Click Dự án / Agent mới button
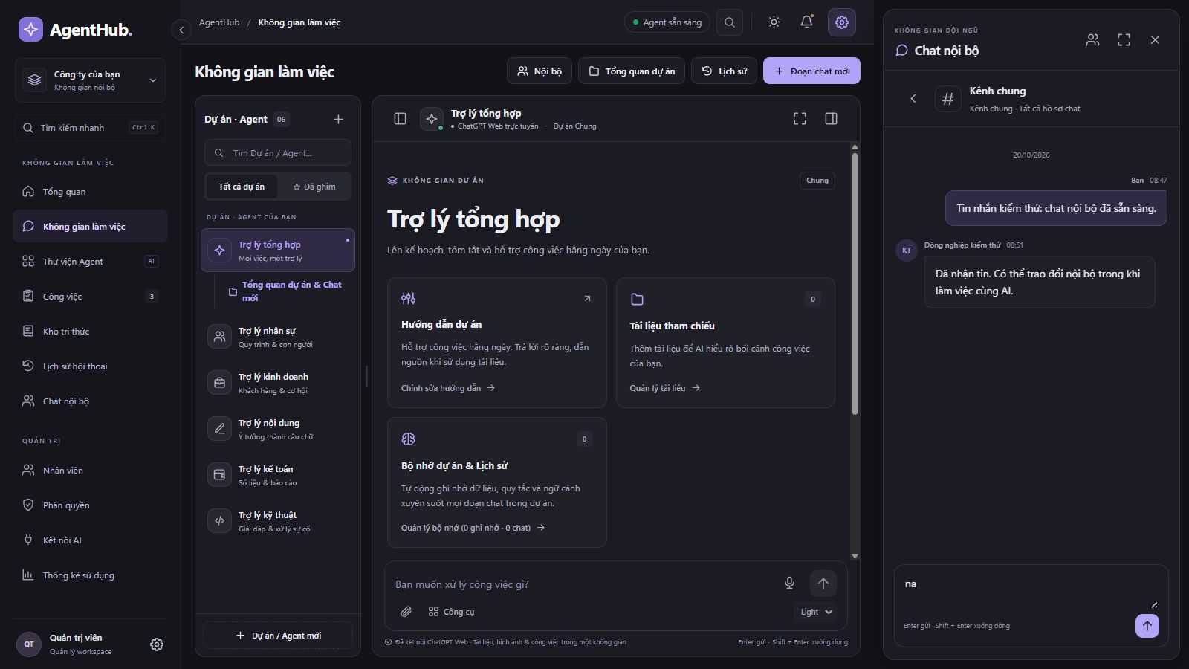The height and width of the screenshot is (669, 1189). click(278, 636)
